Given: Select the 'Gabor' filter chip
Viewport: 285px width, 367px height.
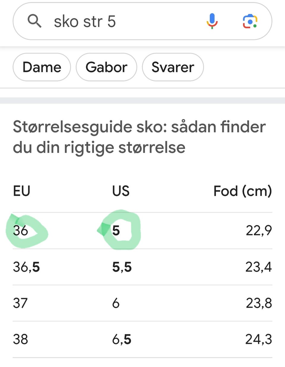Looking at the screenshot, I should tap(106, 67).
